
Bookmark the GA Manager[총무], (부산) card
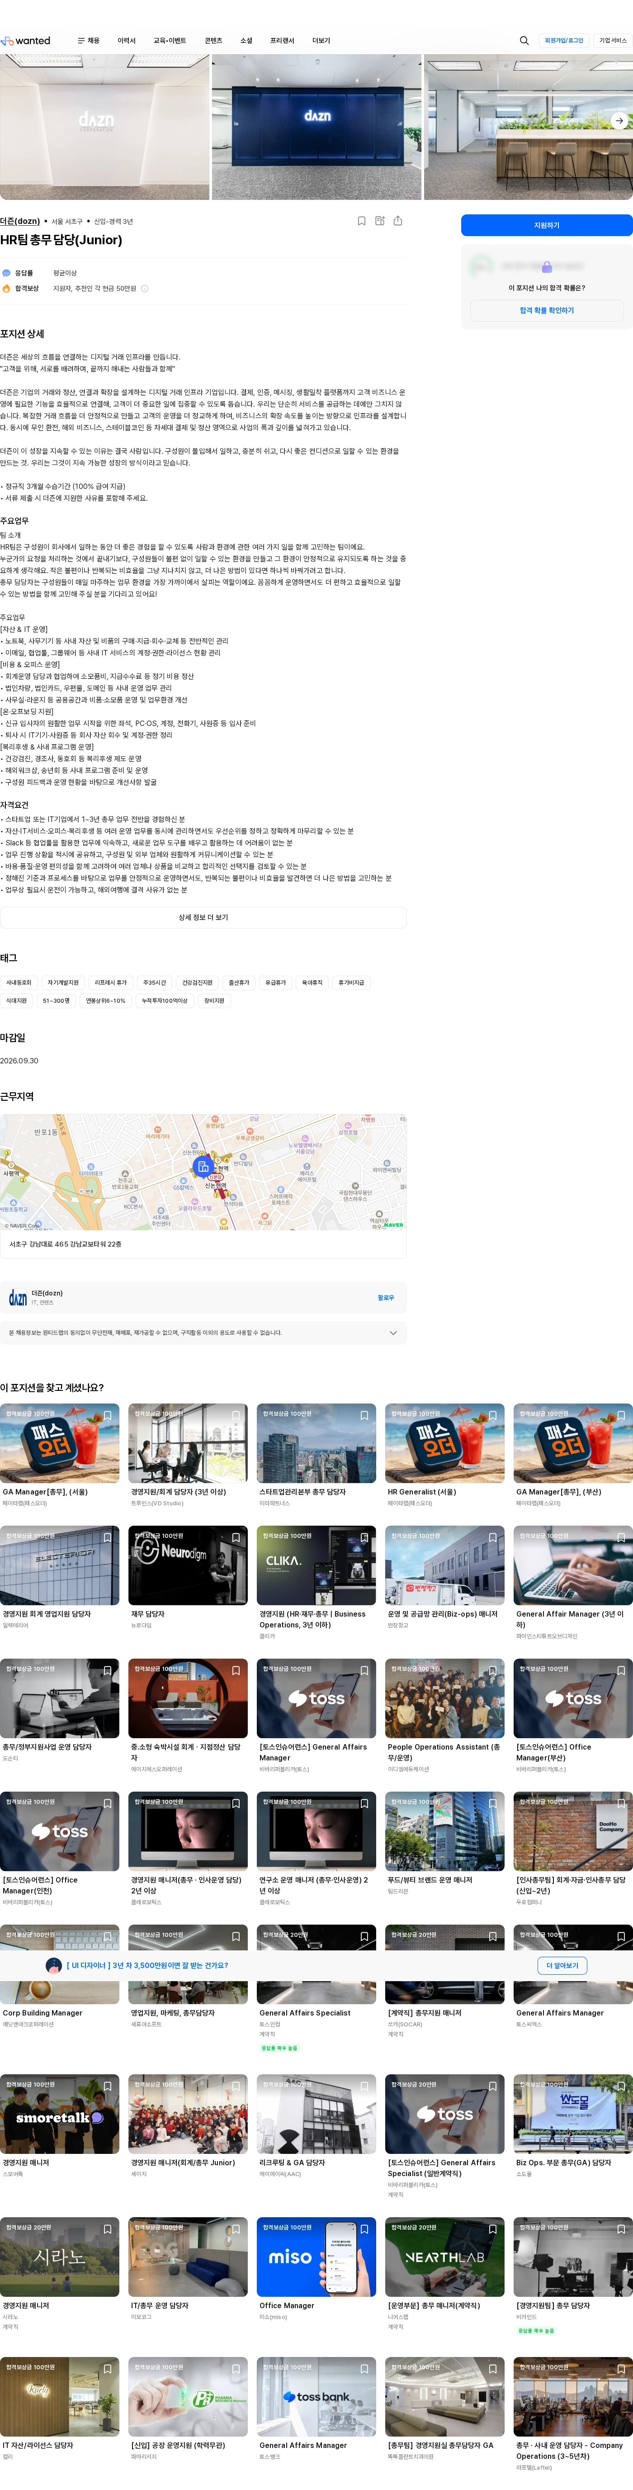[620, 1415]
